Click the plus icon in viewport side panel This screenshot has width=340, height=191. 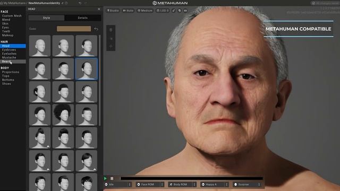tap(111, 46)
